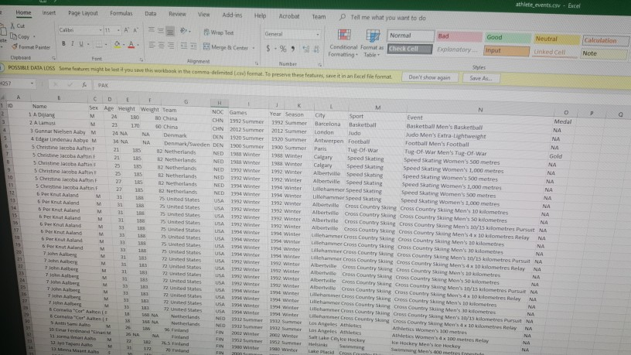
Task: Click the Copy icon in Clipboard
Action: 13,36
